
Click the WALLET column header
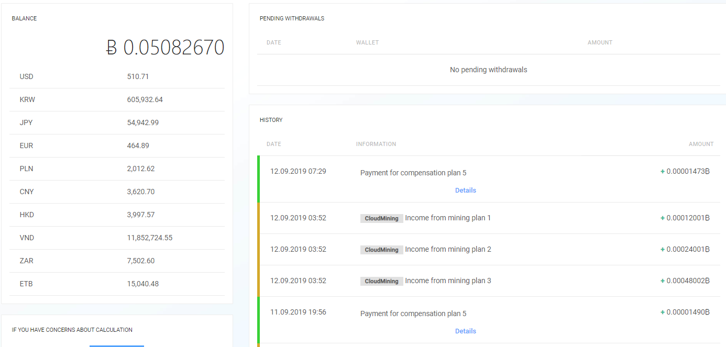point(367,42)
